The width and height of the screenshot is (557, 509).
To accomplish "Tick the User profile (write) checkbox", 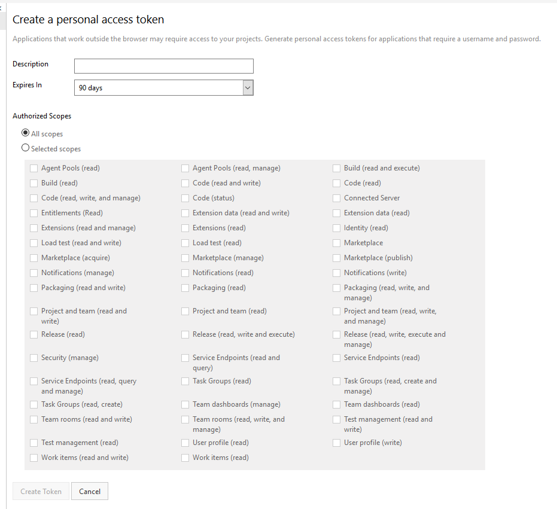I will click(x=337, y=443).
